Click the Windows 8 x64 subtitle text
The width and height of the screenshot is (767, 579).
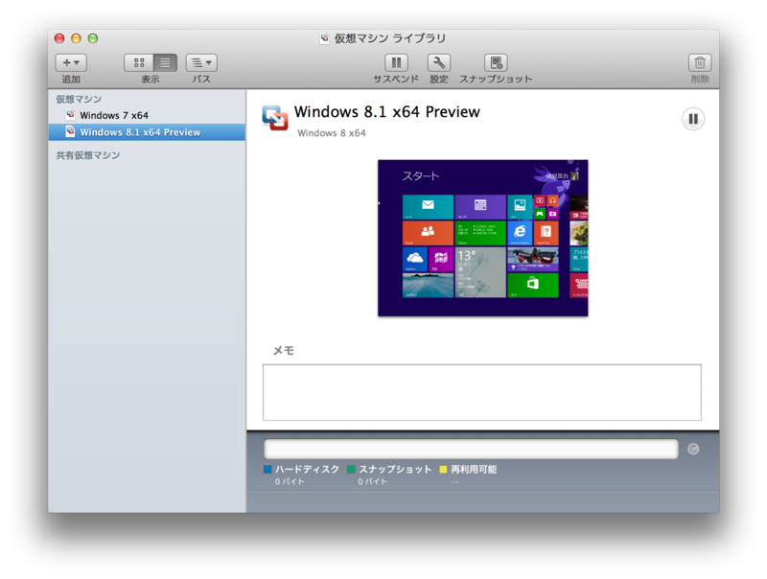tap(332, 133)
